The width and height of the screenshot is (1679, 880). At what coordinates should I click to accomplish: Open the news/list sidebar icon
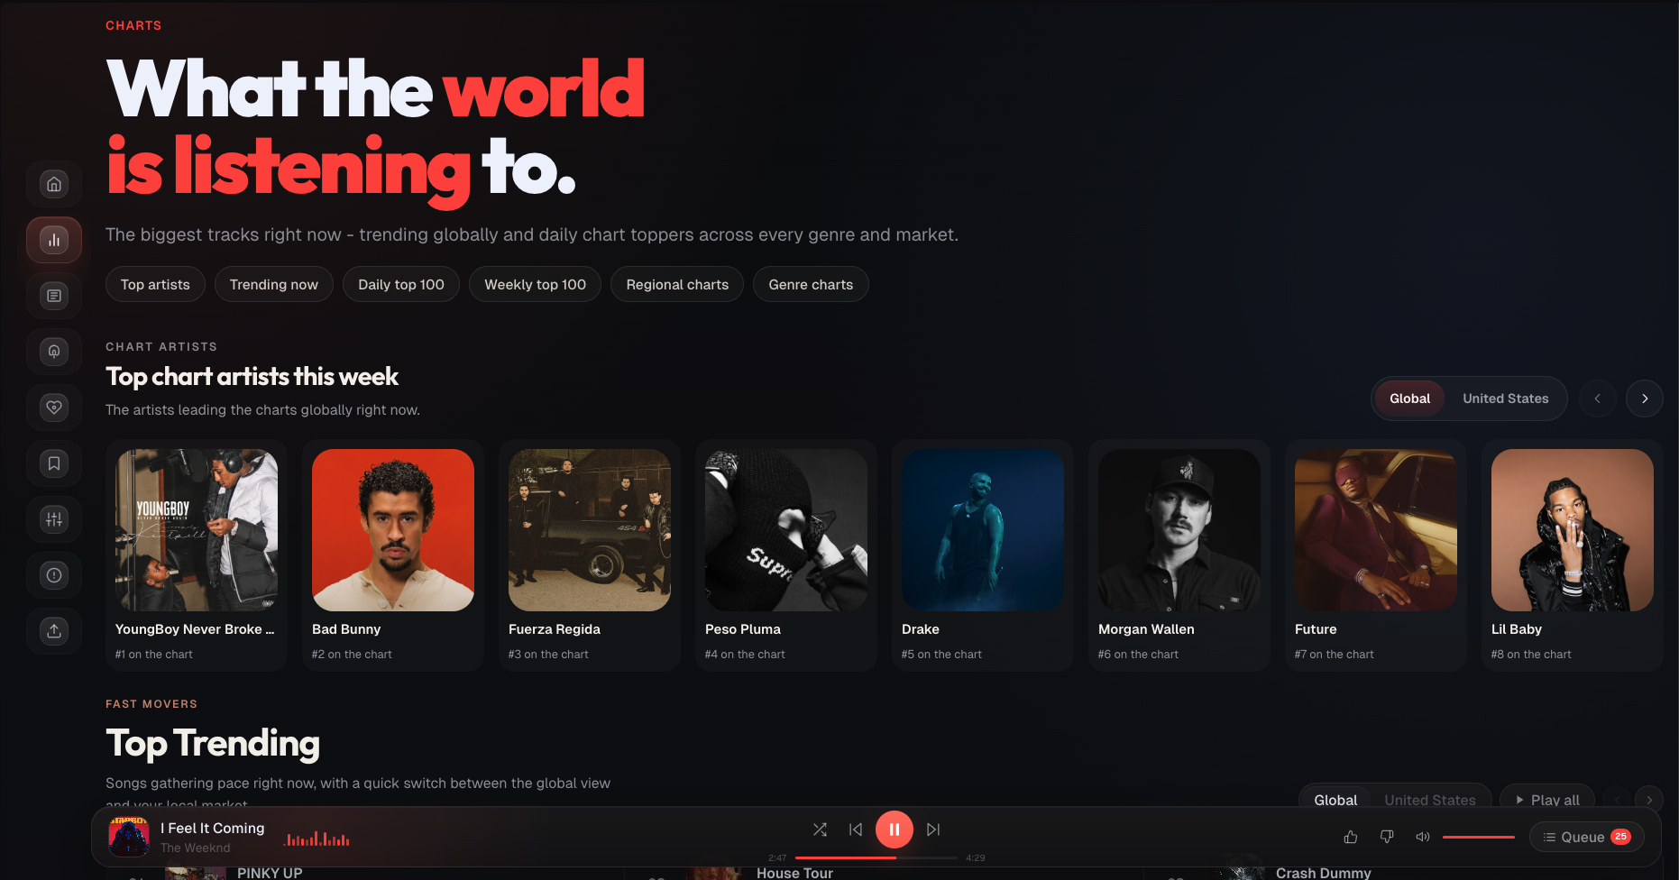tap(54, 296)
